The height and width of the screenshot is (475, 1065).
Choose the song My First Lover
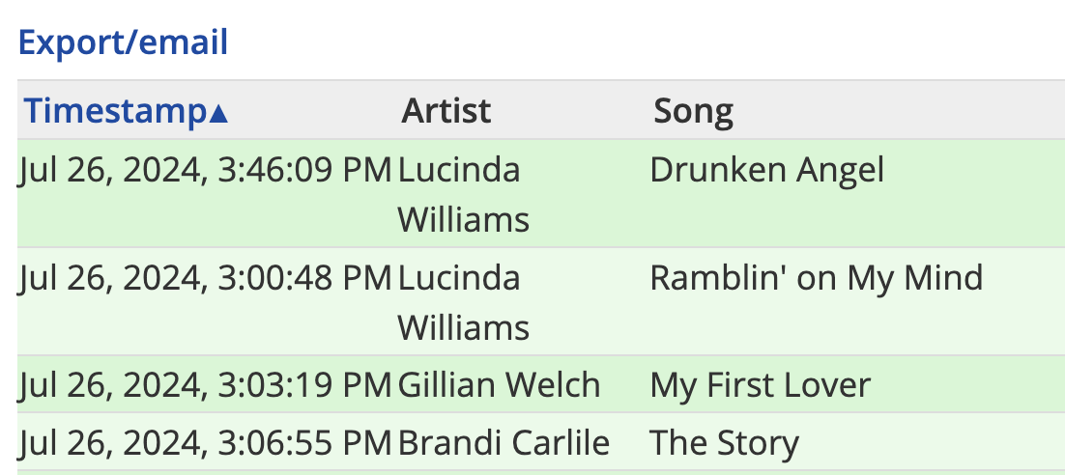pos(760,385)
